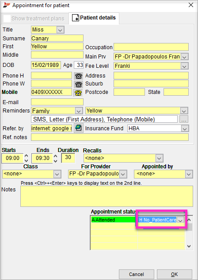Click the OK button
Screen dimensions: 198x280
[x=174, y=274]
